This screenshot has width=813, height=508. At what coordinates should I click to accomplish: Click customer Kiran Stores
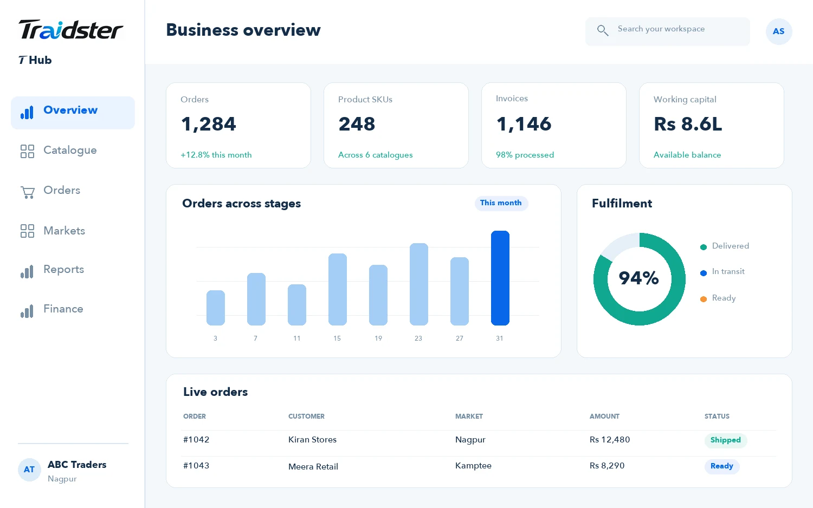pyautogui.click(x=312, y=440)
